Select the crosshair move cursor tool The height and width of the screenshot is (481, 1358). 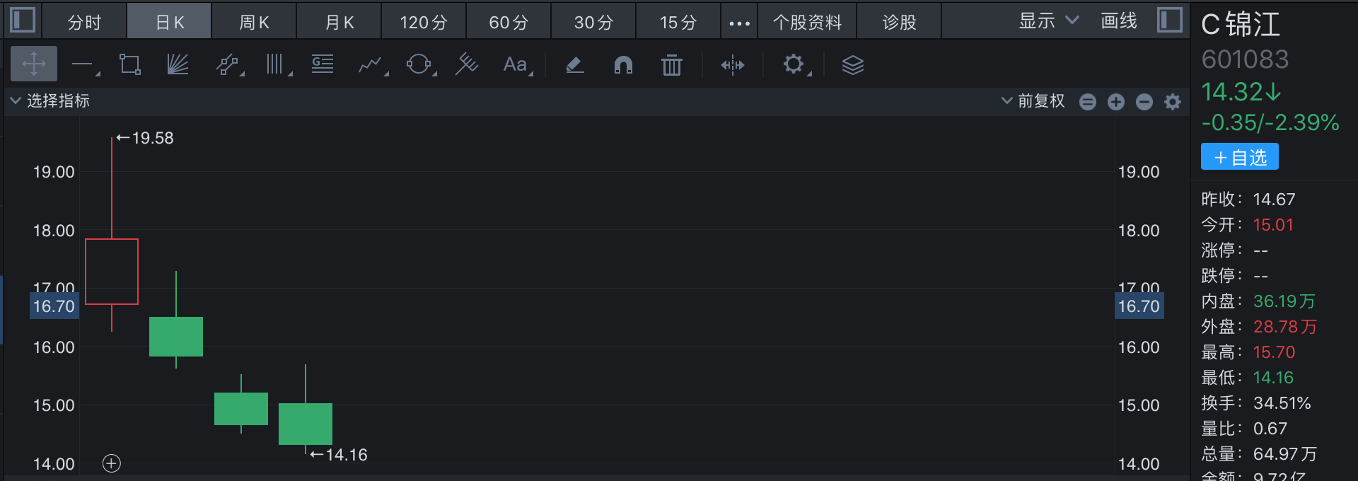(34, 64)
